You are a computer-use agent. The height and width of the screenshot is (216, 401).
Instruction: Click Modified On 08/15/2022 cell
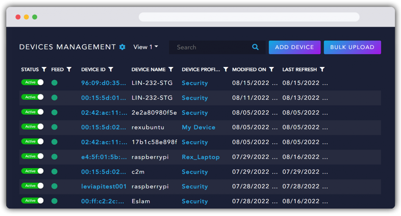[255, 83]
